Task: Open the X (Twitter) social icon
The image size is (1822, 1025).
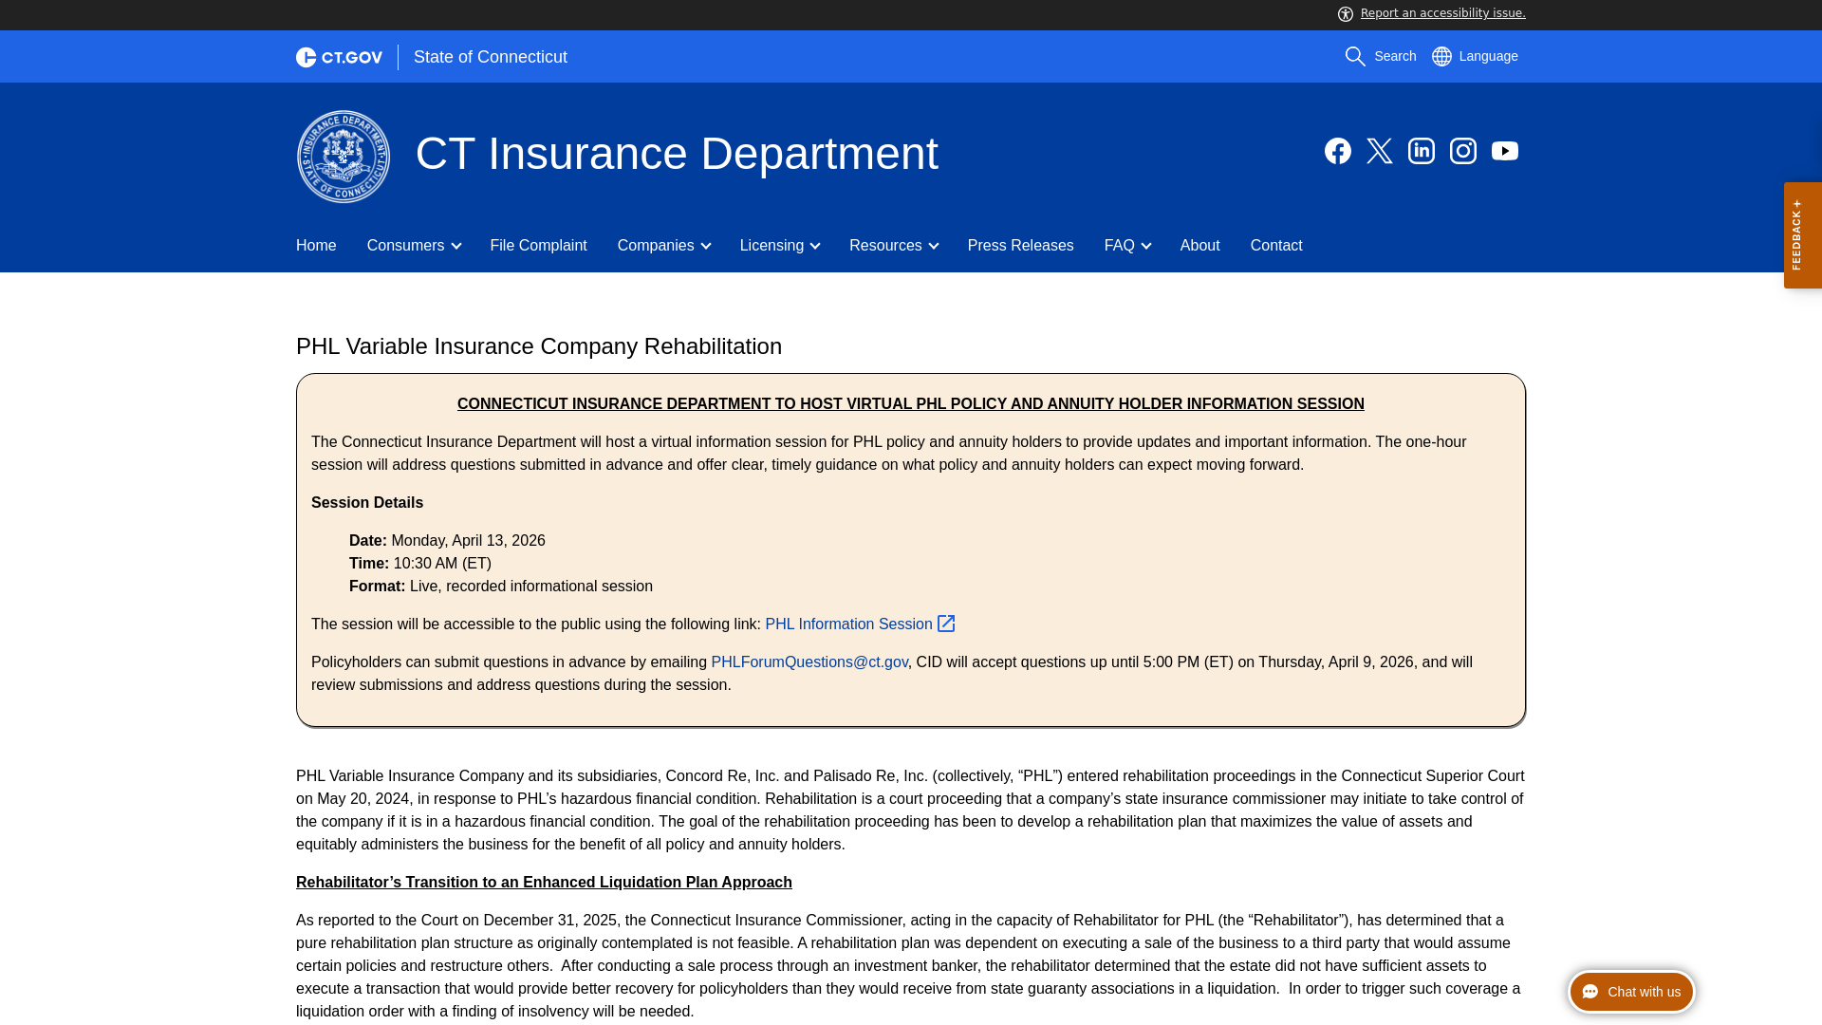Action: click(1380, 151)
